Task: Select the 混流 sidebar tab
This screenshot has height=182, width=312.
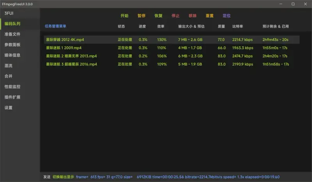Action: point(9,66)
